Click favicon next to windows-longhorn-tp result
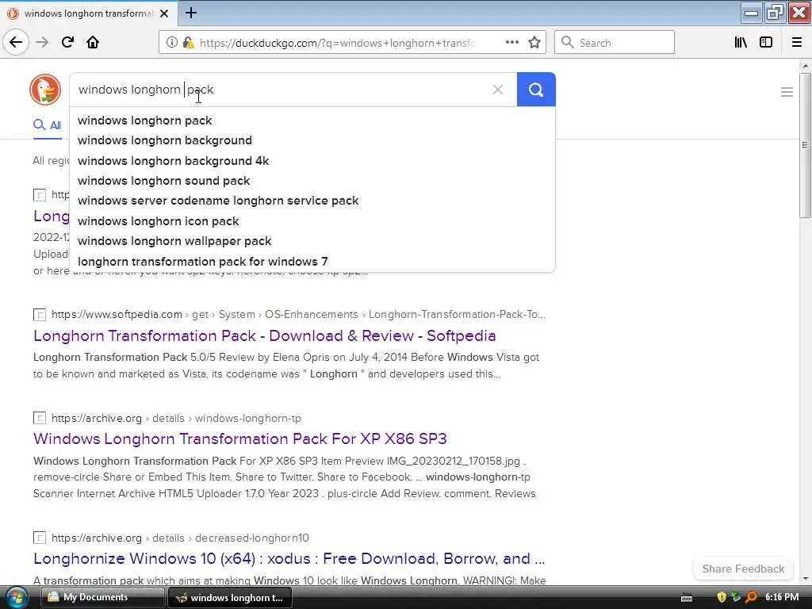The height and width of the screenshot is (609, 812). (40, 418)
